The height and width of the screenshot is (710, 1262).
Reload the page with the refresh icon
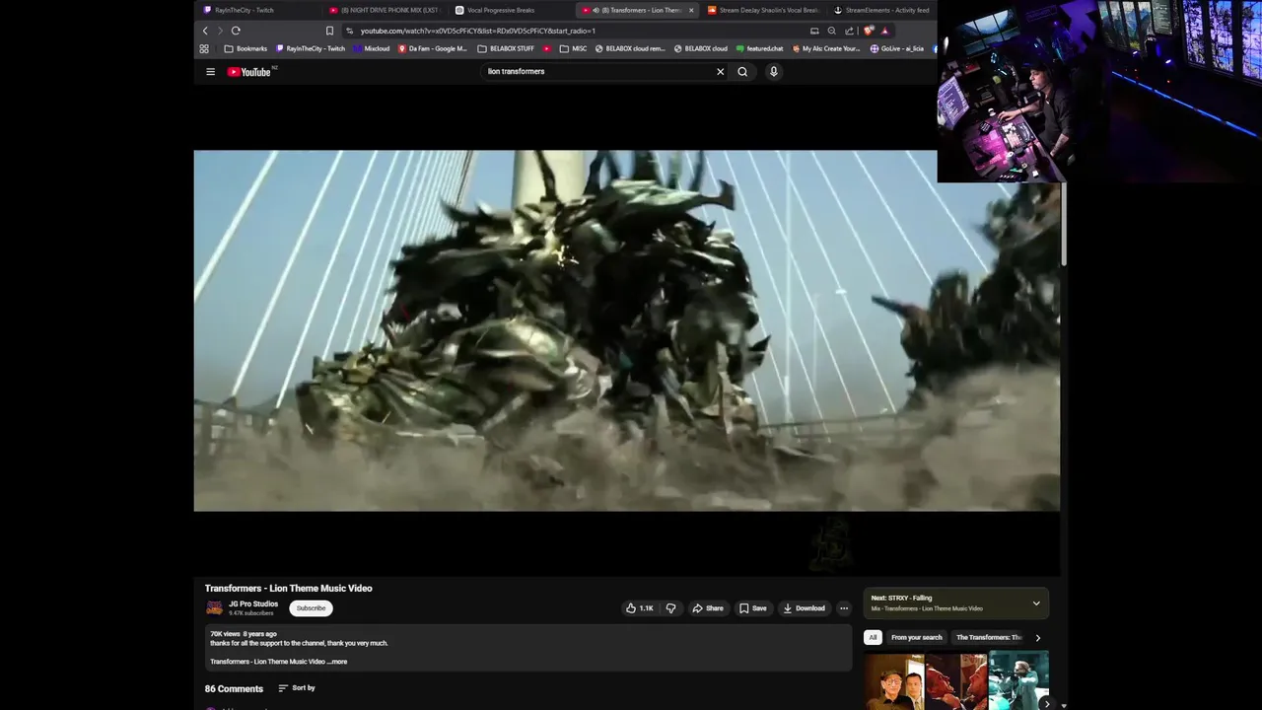click(x=236, y=31)
